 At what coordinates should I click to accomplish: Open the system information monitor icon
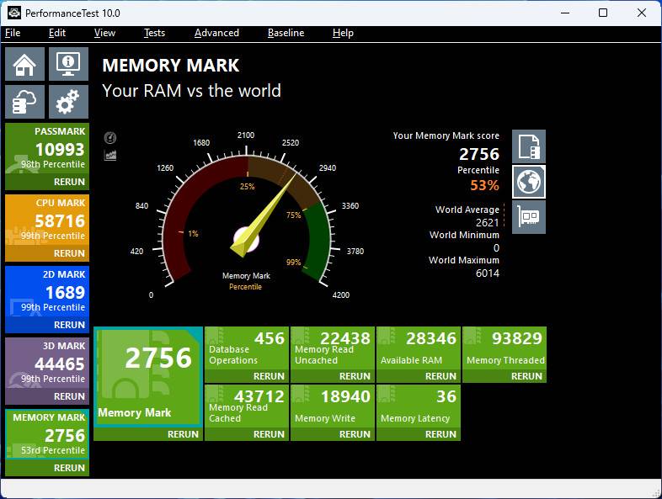pos(68,64)
